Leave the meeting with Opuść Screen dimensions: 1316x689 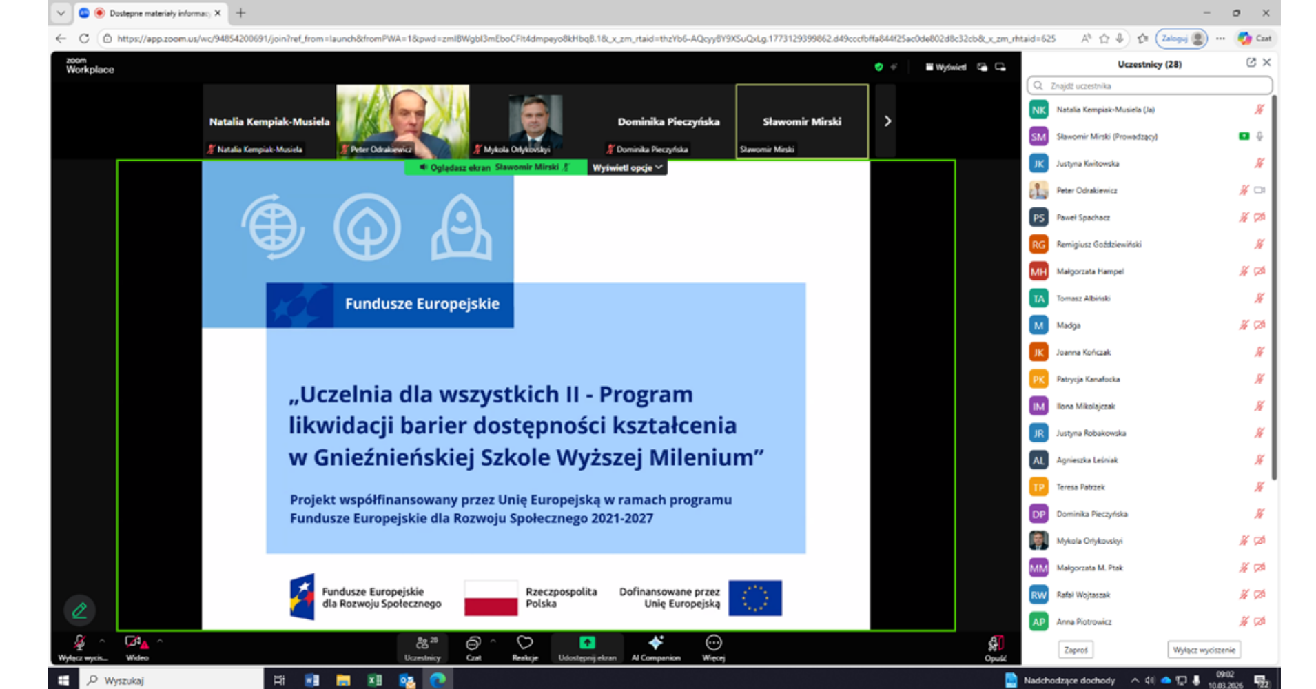[995, 647]
